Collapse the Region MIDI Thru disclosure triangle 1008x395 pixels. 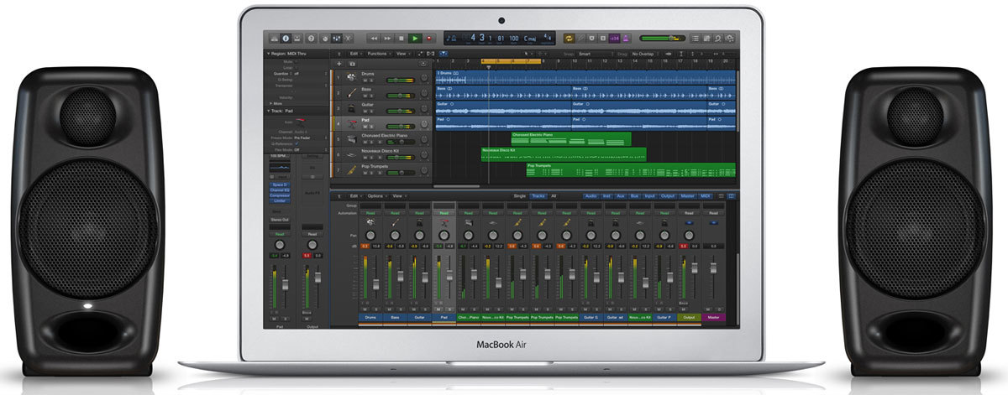tap(268, 53)
